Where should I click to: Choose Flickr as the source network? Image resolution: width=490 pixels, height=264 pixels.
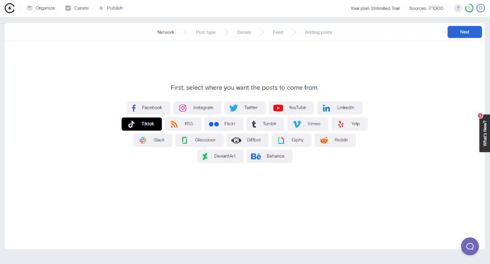coord(224,124)
